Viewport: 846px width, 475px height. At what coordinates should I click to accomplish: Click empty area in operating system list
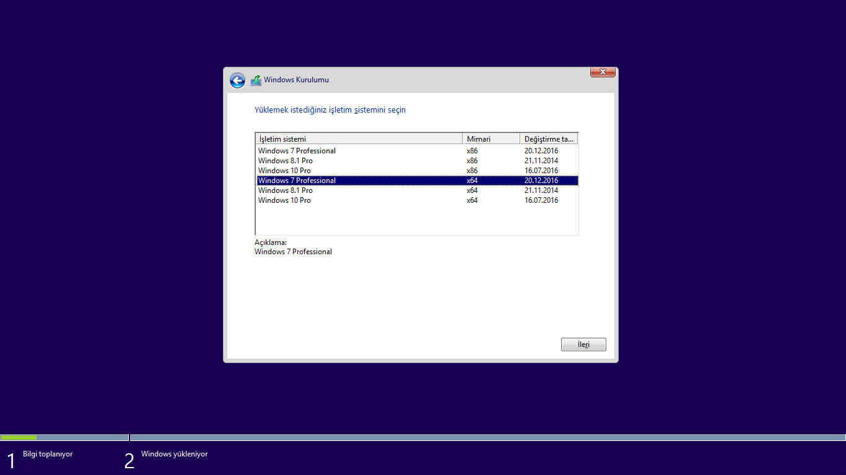[x=415, y=220]
